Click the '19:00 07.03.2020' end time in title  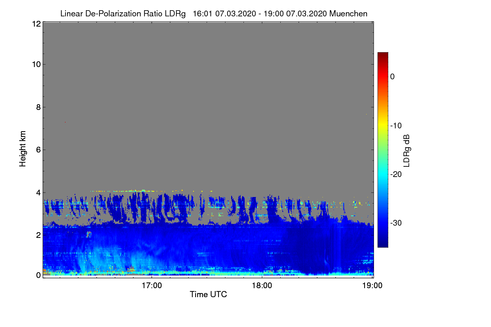click(295, 14)
